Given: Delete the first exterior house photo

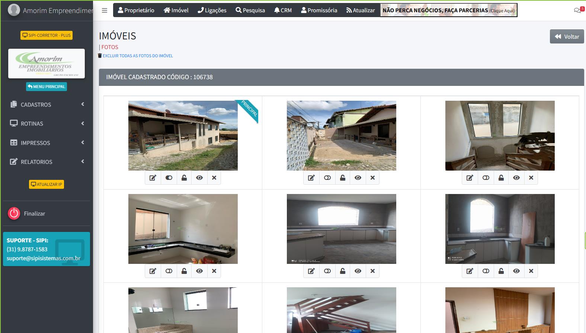Looking at the screenshot, I should [214, 178].
